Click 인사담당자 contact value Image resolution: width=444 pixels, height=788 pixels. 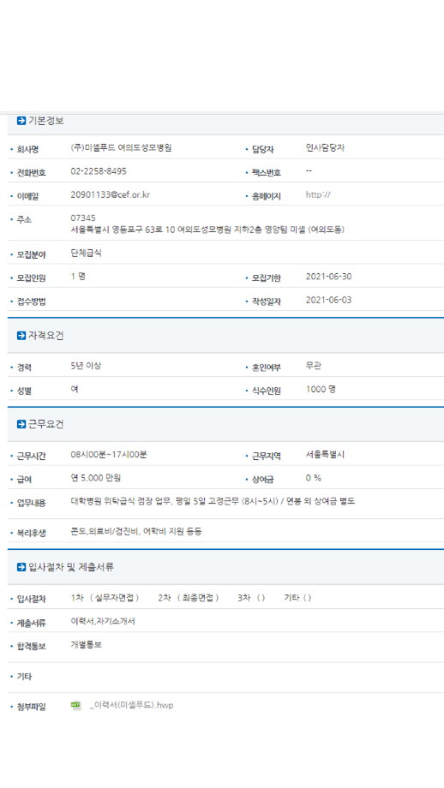pos(325,148)
